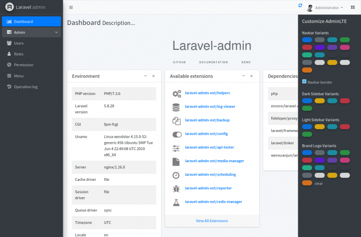The width and height of the screenshot is (361, 237).
Task: Open laravel-admin-ext/media-manager link
Action: [x=214, y=161]
